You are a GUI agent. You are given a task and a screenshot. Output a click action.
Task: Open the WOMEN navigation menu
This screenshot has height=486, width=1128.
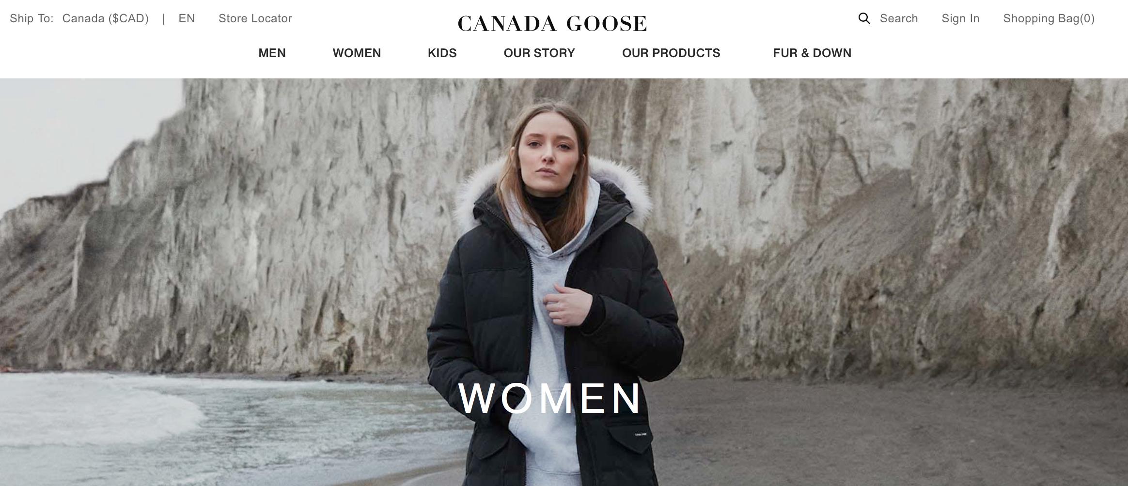pos(357,53)
